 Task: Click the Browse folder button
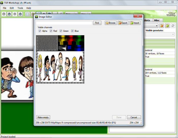(x=110, y=23)
